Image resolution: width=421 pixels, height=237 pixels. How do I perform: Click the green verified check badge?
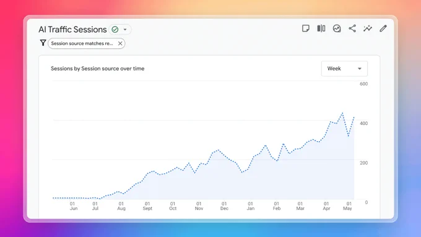(x=115, y=30)
